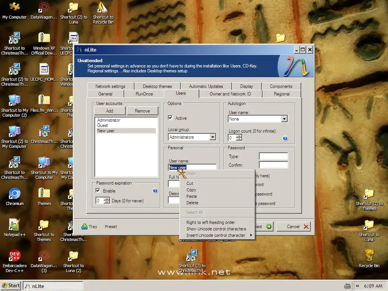
Task: Open Shortcut (2) to Themes folder
Action: 369,200
